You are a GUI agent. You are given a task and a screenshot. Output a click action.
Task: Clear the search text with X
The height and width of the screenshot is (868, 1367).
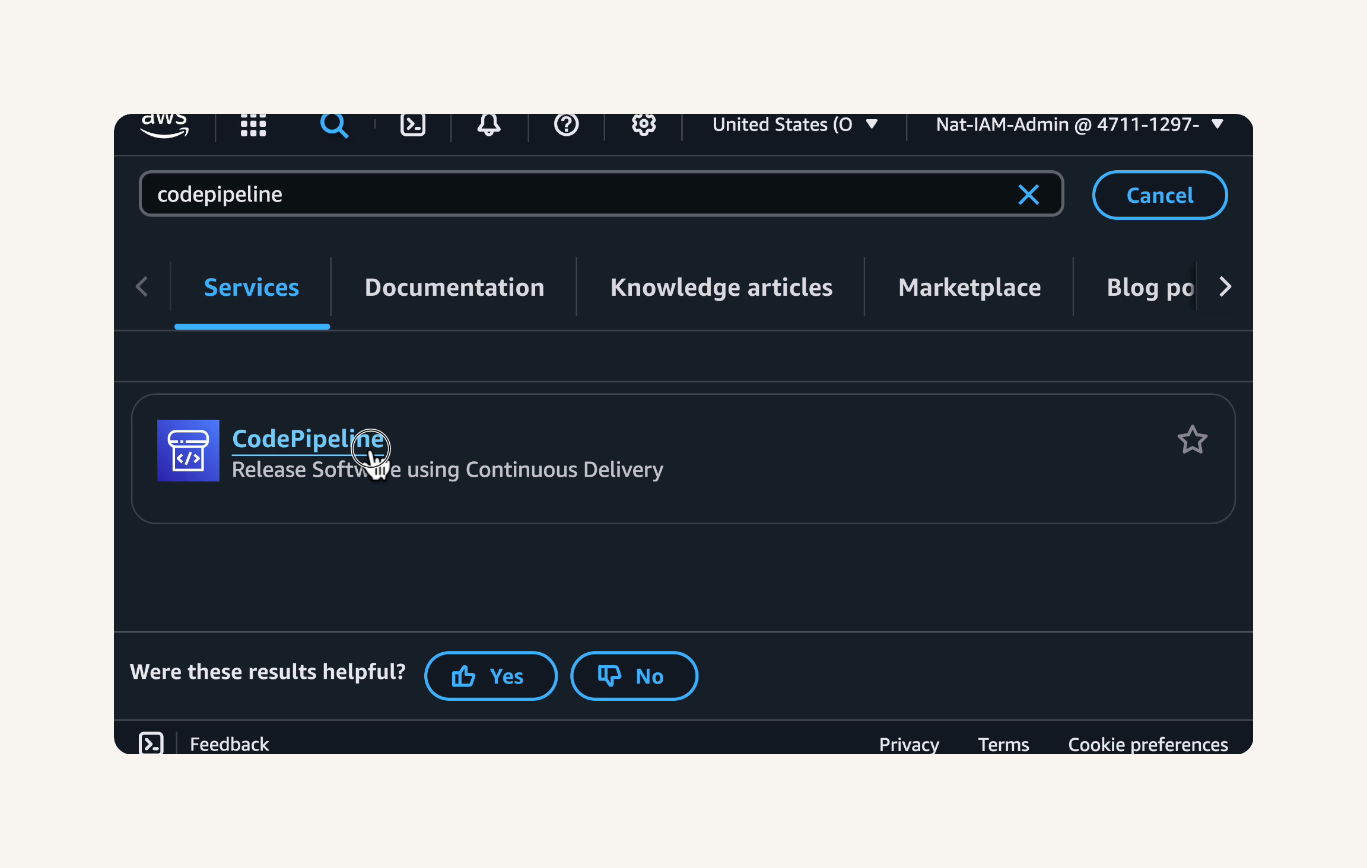(1029, 194)
